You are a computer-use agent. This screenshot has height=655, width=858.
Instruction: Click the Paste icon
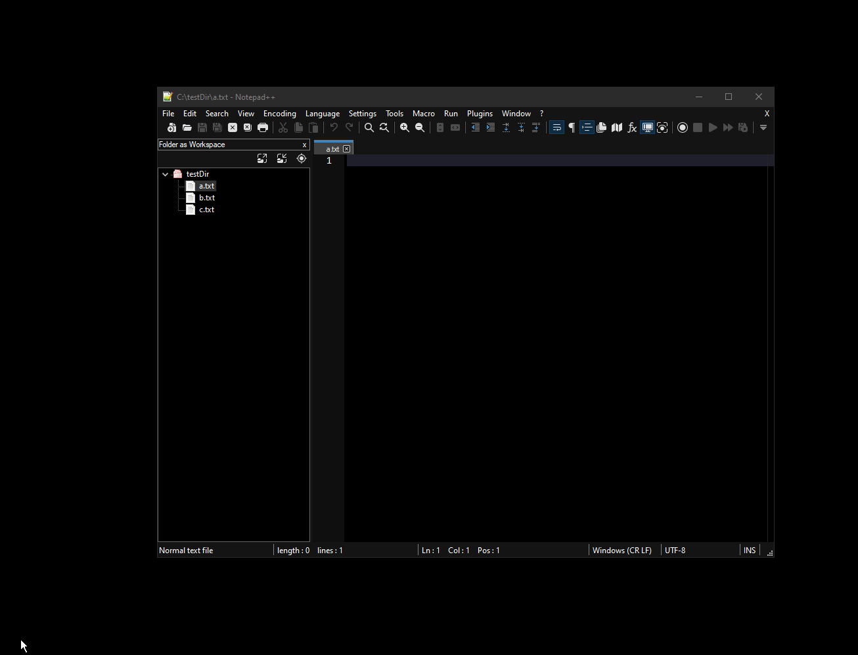(314, 127)
